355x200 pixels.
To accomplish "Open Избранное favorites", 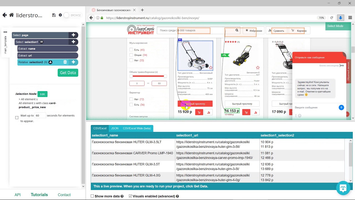I will [x=253, y=31].
